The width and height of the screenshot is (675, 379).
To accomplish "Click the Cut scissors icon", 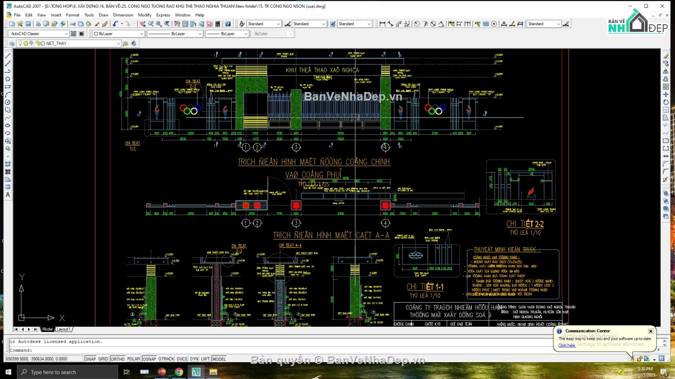I will pyautogui.click(x=73, y=24).
